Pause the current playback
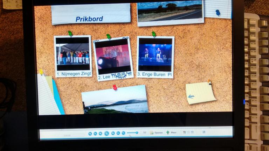The height and width of the screenshot is (151, 269). 106,133
